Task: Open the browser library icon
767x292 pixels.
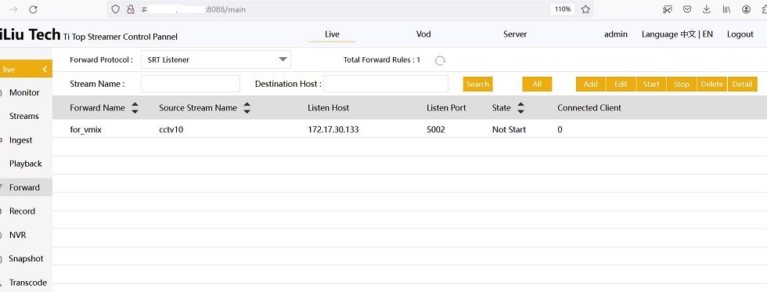Action: (726, 9)
